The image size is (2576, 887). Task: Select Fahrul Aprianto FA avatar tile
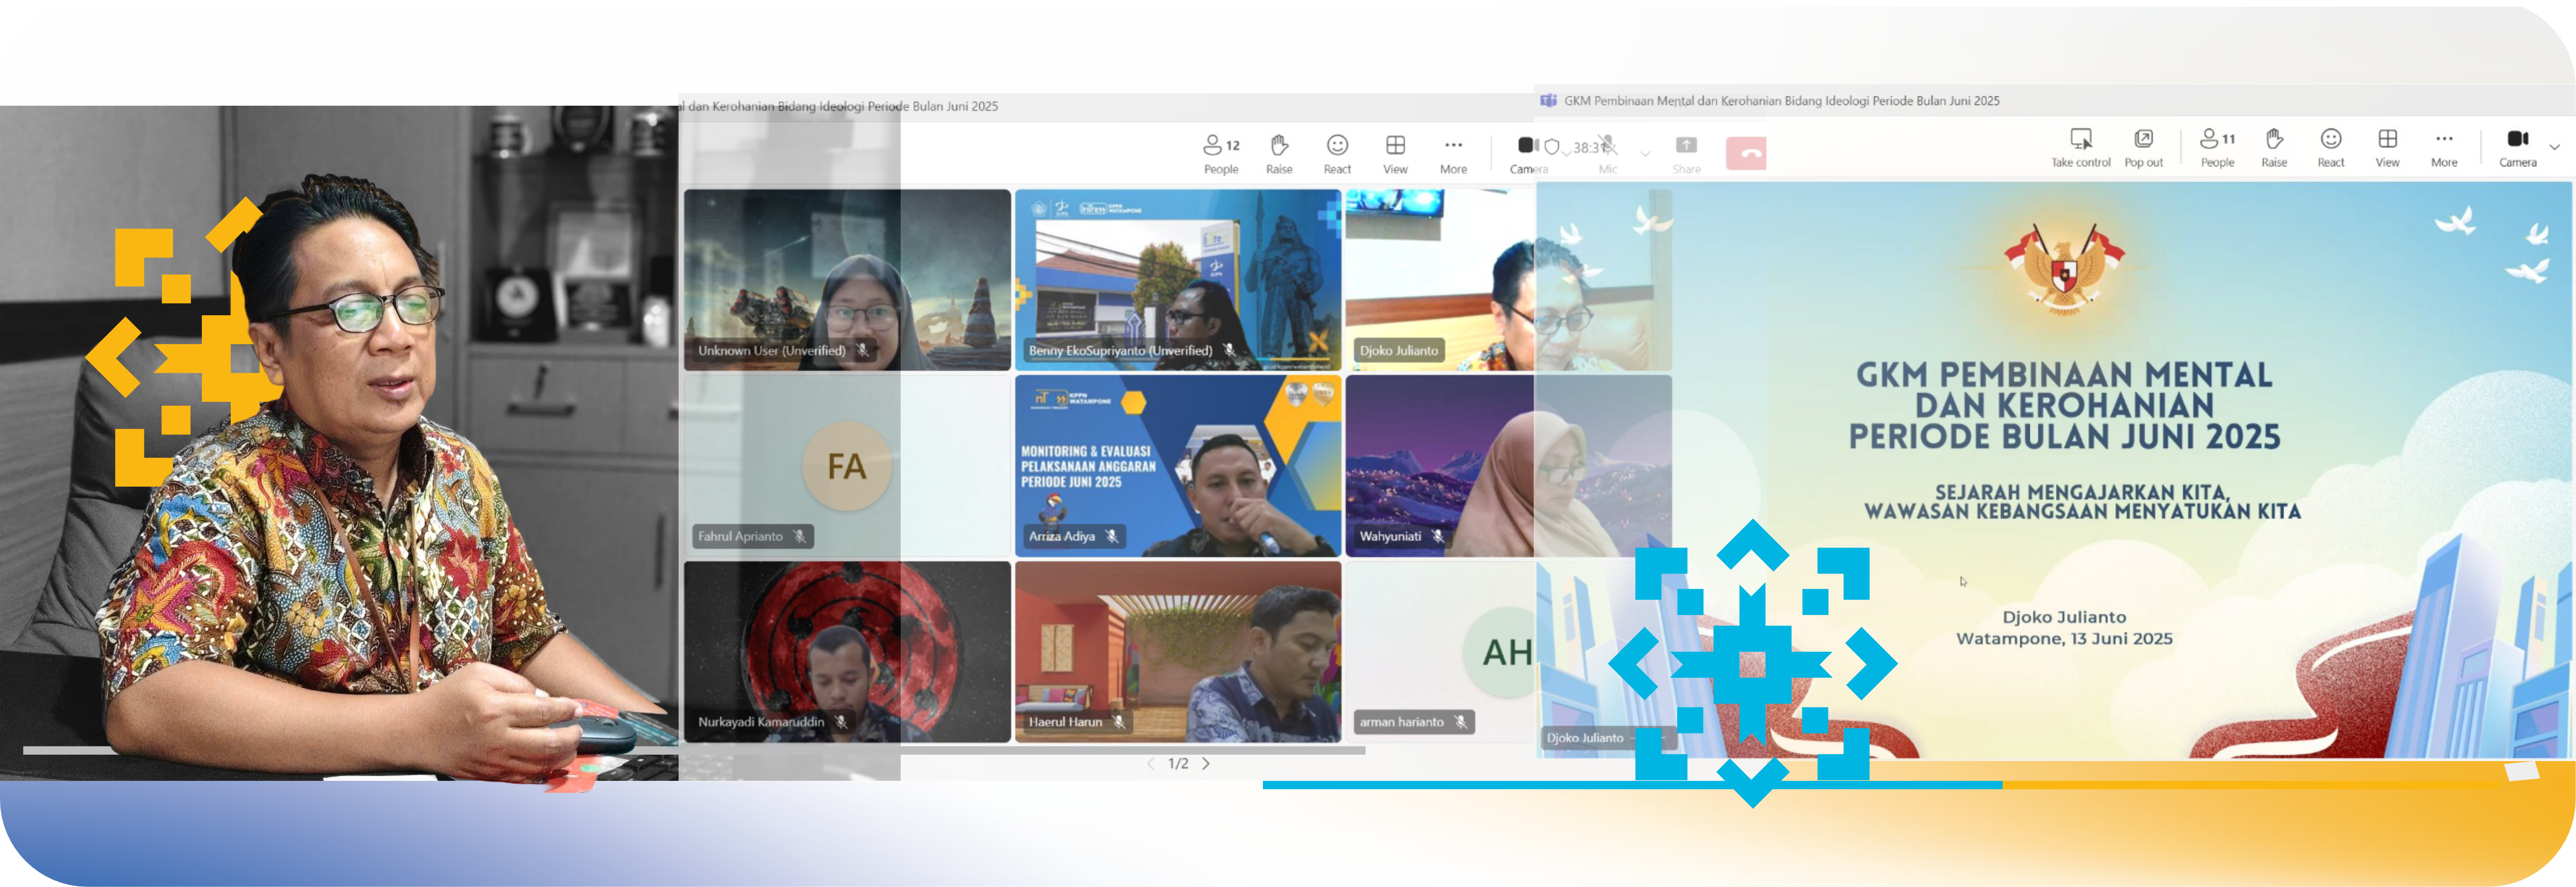click(x=847, y=465)
